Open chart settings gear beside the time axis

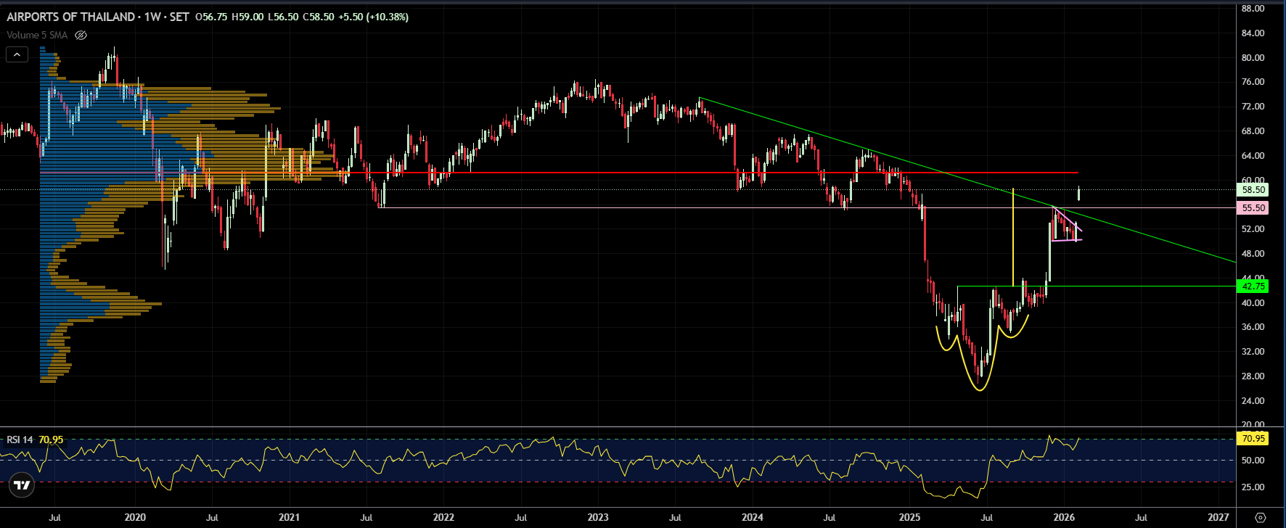[1261, 517]
